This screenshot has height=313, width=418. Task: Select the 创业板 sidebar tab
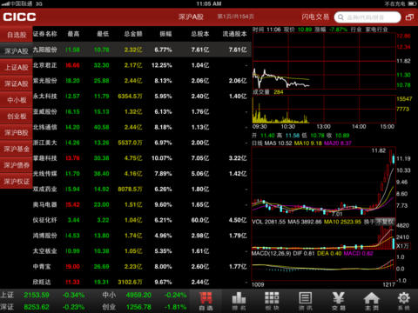(x=17, y=117)
